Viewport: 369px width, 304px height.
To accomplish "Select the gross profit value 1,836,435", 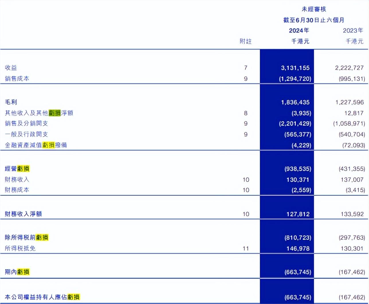I will tap(295, 102).
